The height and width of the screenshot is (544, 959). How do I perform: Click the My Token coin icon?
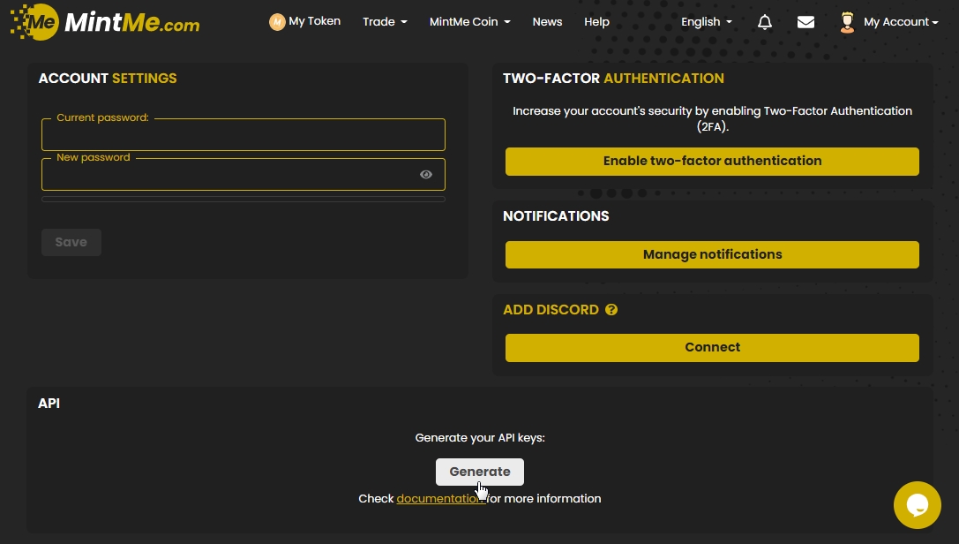(277, 22)
